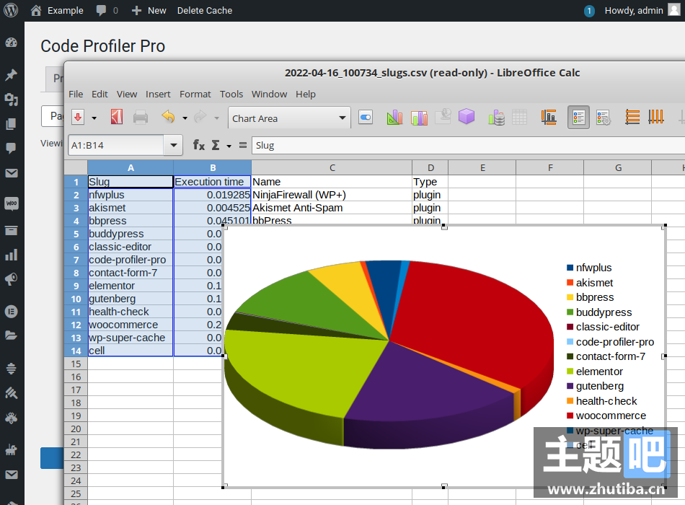
Task: Click the Name Box showing A1:B14
Action: click(116, 145)
